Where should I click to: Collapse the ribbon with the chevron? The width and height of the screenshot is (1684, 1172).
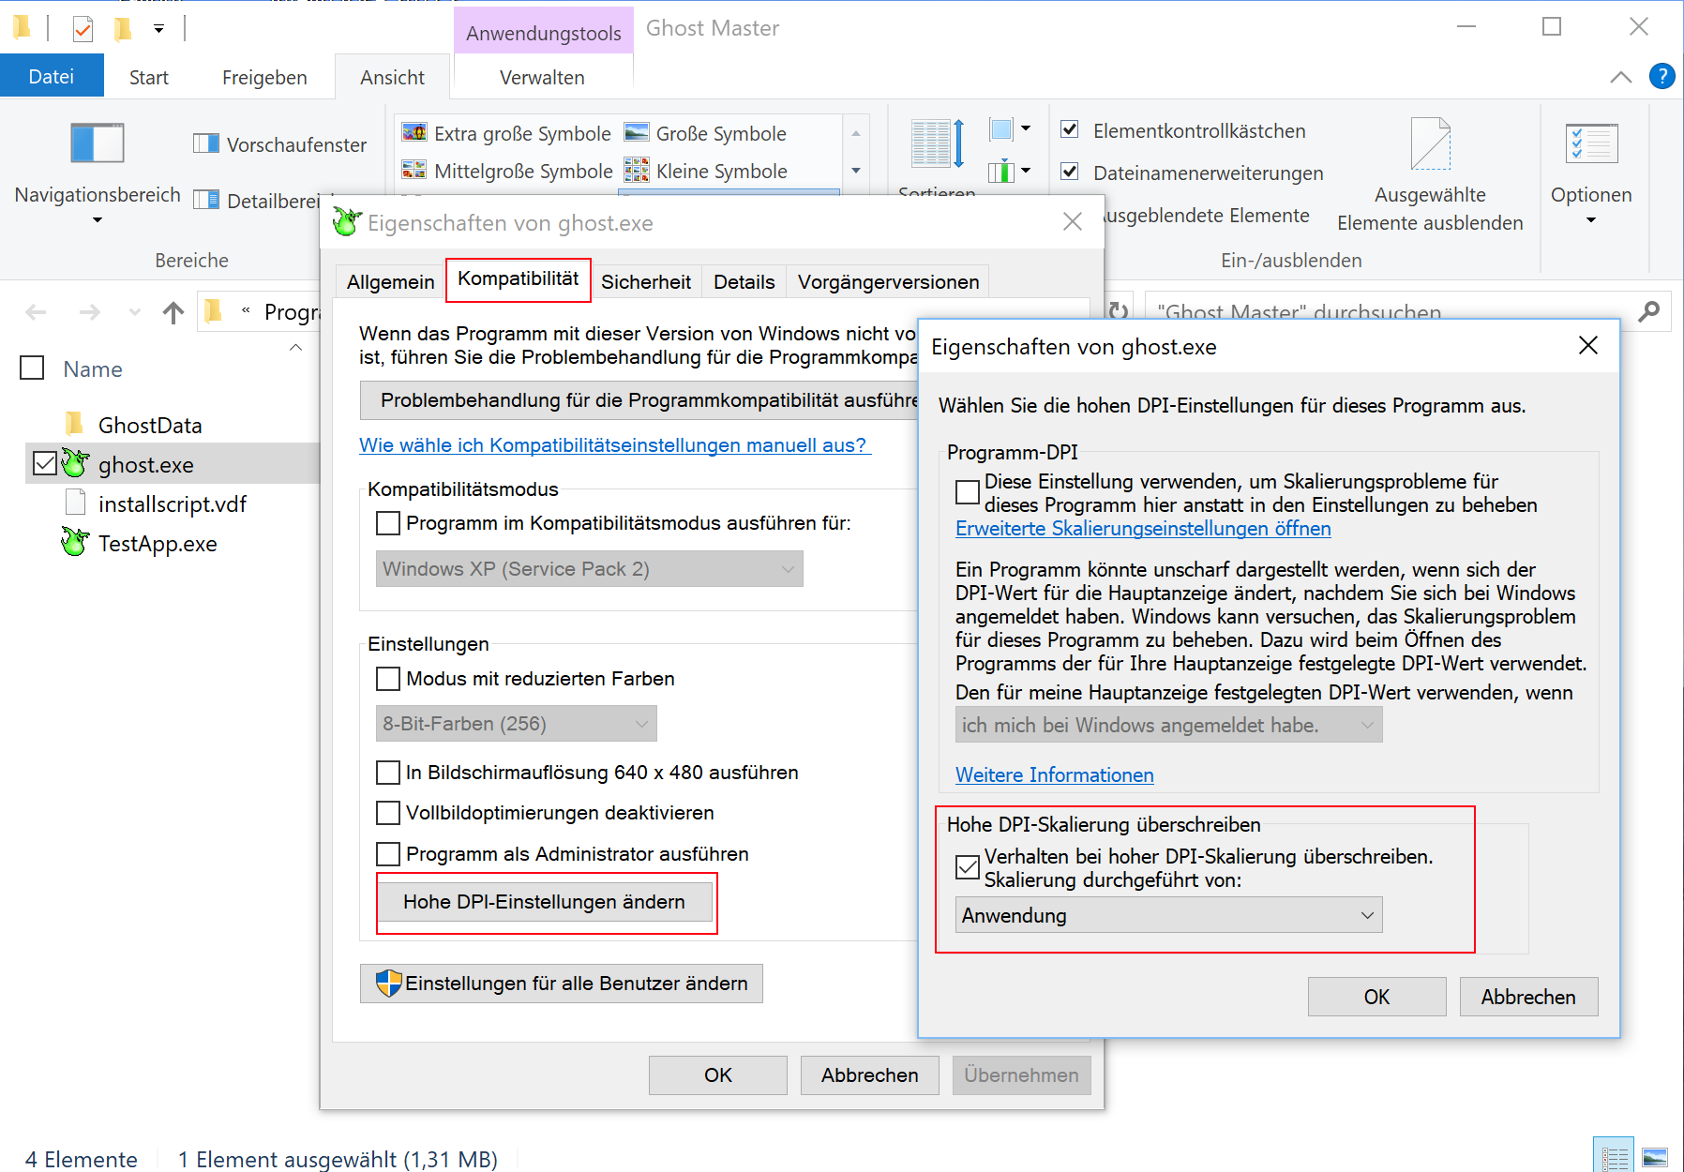click(1620, 77)
